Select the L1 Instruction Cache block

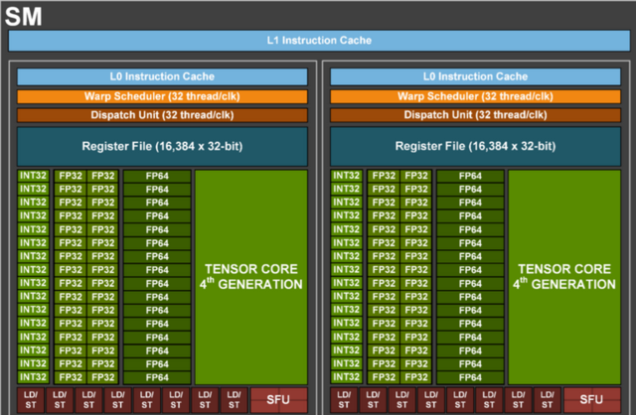click(319, 41)
